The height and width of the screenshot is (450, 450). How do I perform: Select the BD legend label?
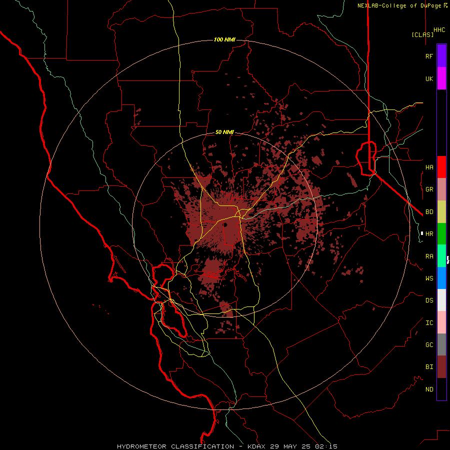429,212
